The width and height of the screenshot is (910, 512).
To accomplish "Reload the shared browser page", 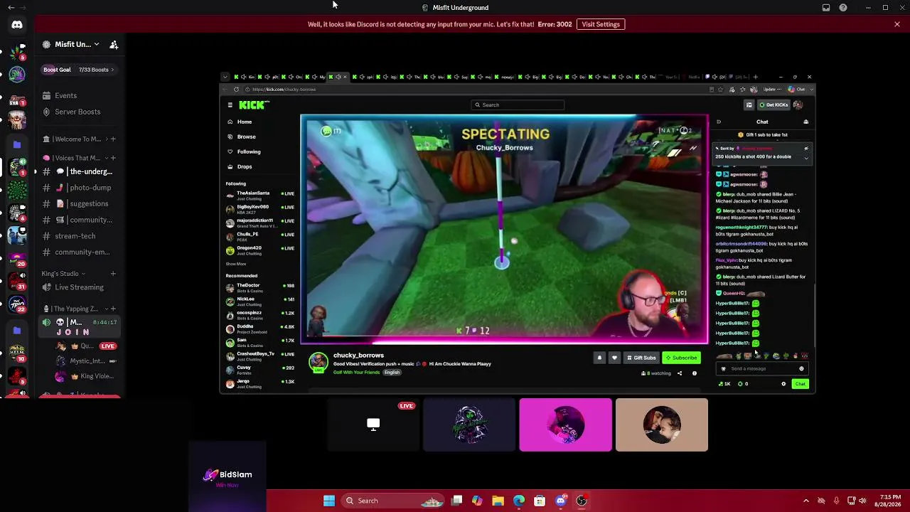I will point(236,90).
